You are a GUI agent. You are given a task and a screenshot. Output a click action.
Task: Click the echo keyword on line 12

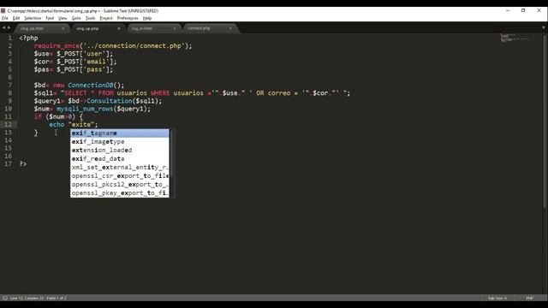57,124
